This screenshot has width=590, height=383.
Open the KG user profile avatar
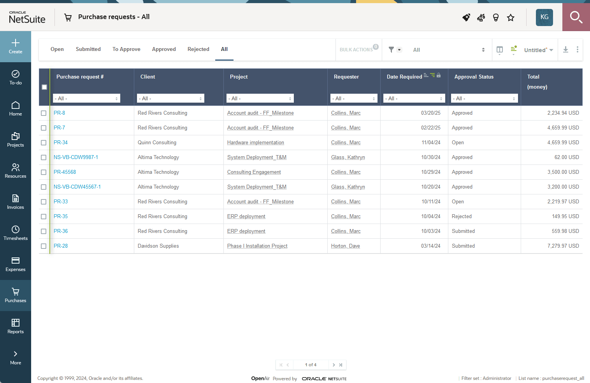544,17
